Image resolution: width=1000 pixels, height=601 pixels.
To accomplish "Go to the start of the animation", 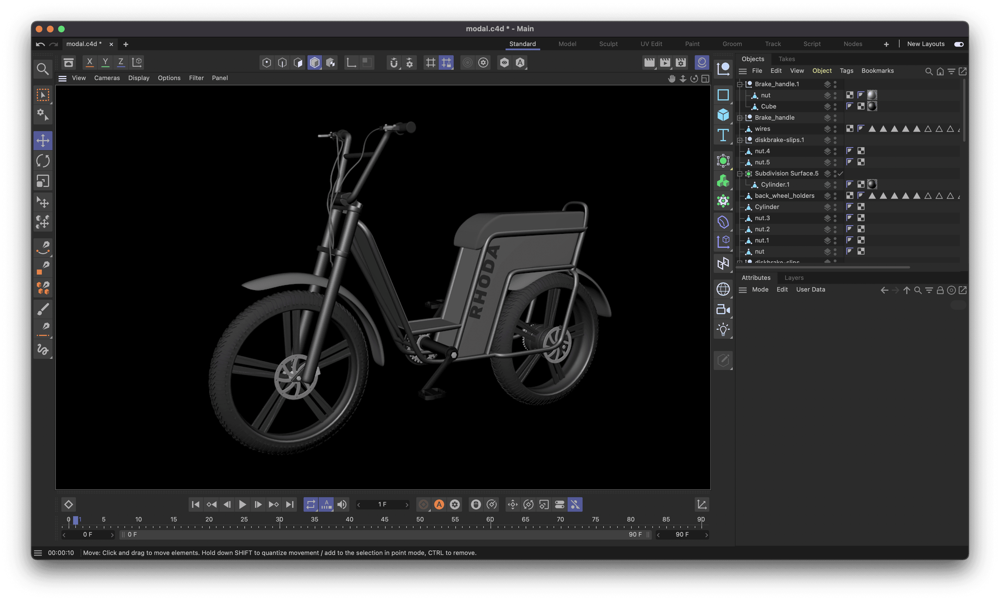I will pos(195,504).
